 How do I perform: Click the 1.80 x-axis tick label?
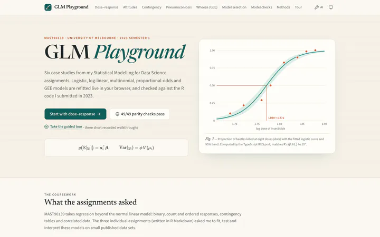(x=279, y=124)
